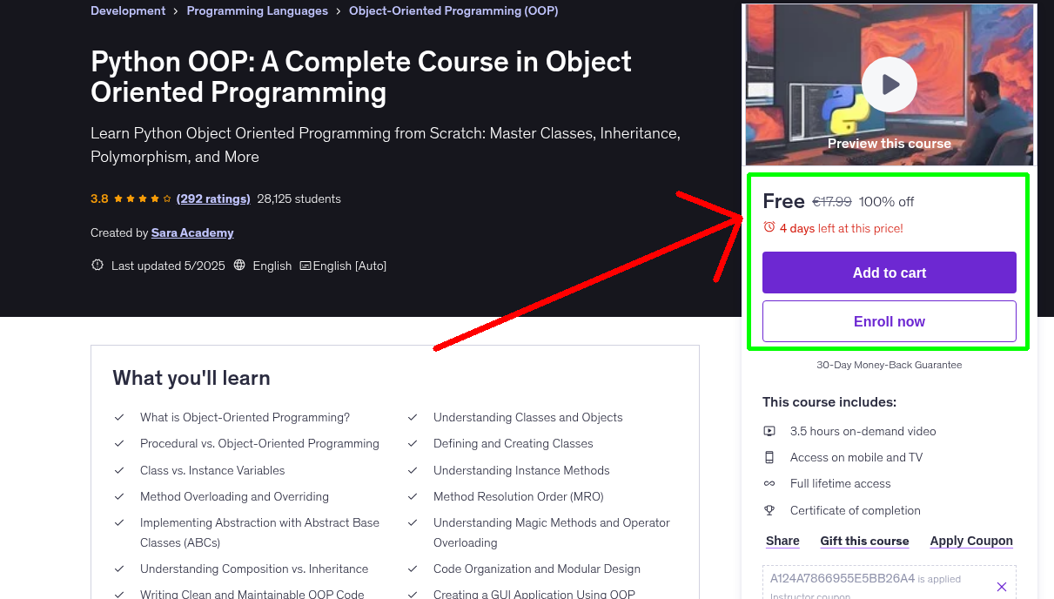Enroll now in the course
1054x599 pixels.
[x=889, y=321]
